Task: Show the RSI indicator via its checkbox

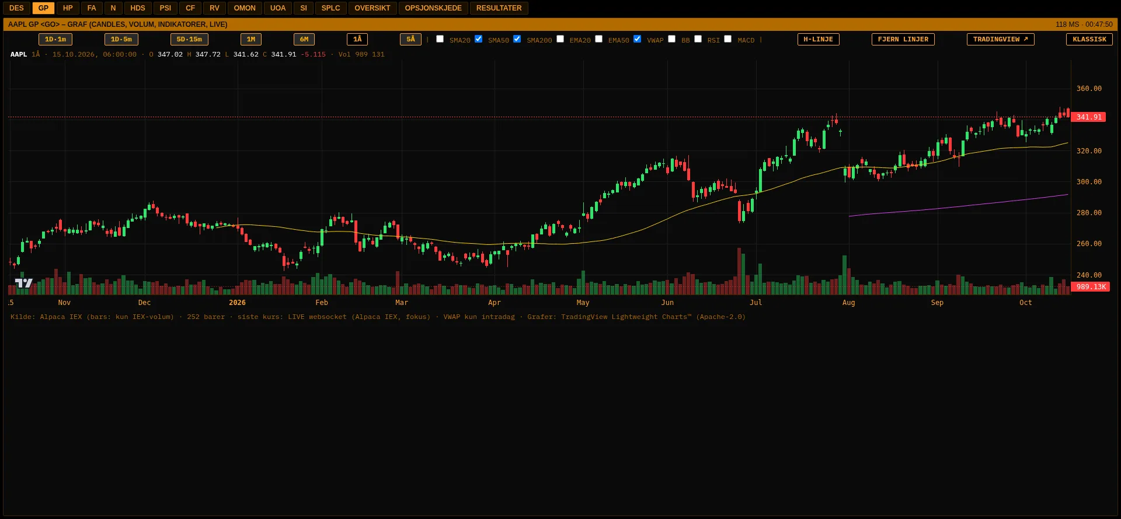Action: click(698, 39)
